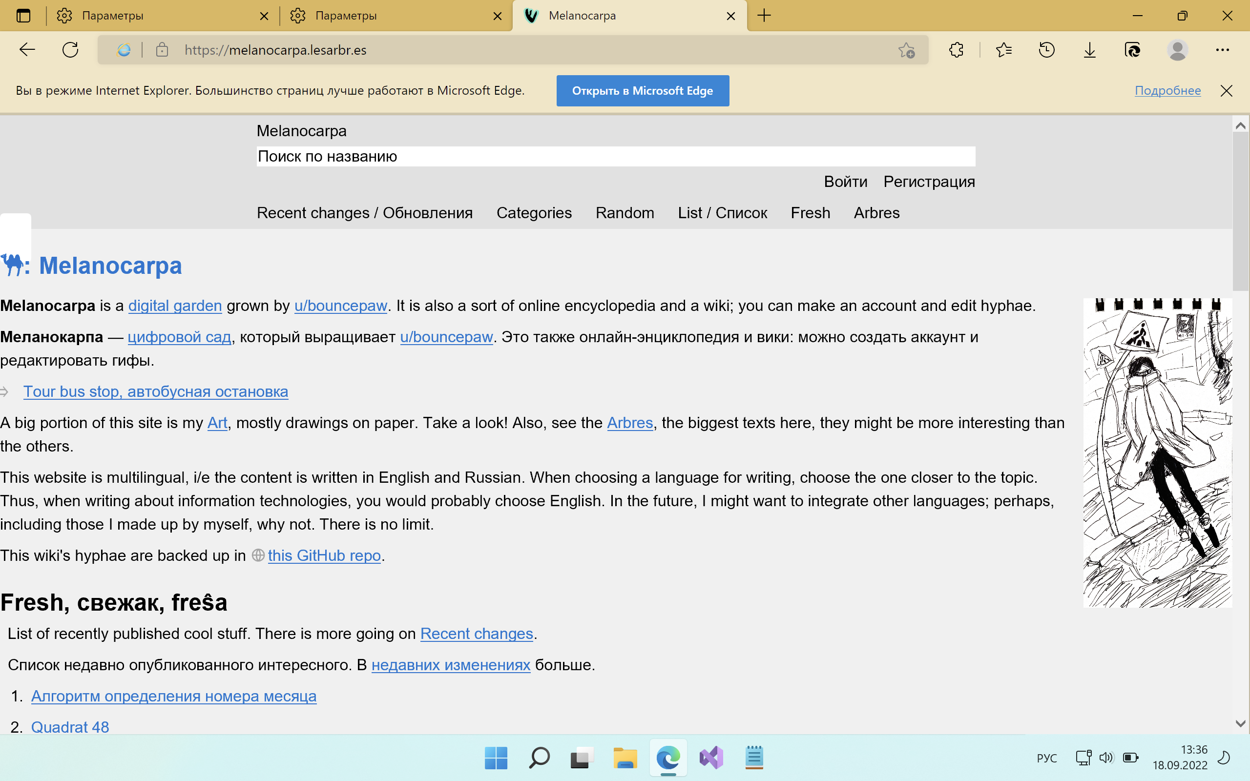This screenshot has height=781, width=1250.
Task: Open browser History clock icon
Action: pos(1046,50)
